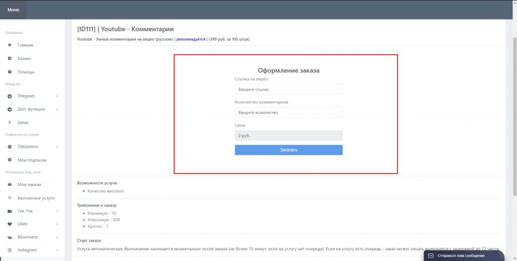Click the Telegram plane icon in sidebar

click(x=10, y=96)
